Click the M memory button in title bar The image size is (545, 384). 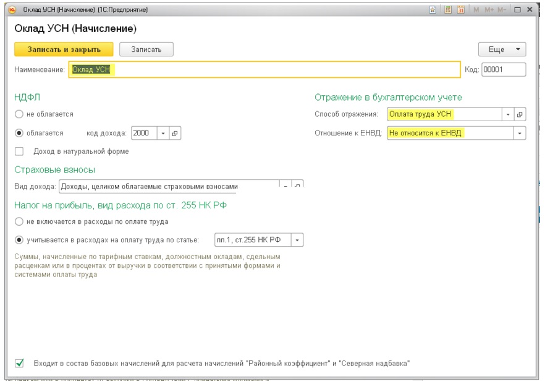pyautogui.click(x=476, y=10)
